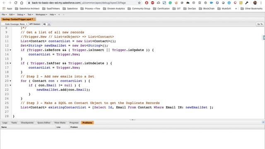Viewport: 265px width, 149px height.
Task: Click the side panel handle at editor right edge
Action: (x=264, y=38)
